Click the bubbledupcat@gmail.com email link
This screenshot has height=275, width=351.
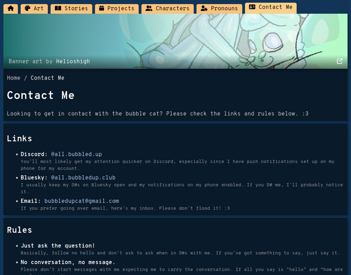click(82, 201)
